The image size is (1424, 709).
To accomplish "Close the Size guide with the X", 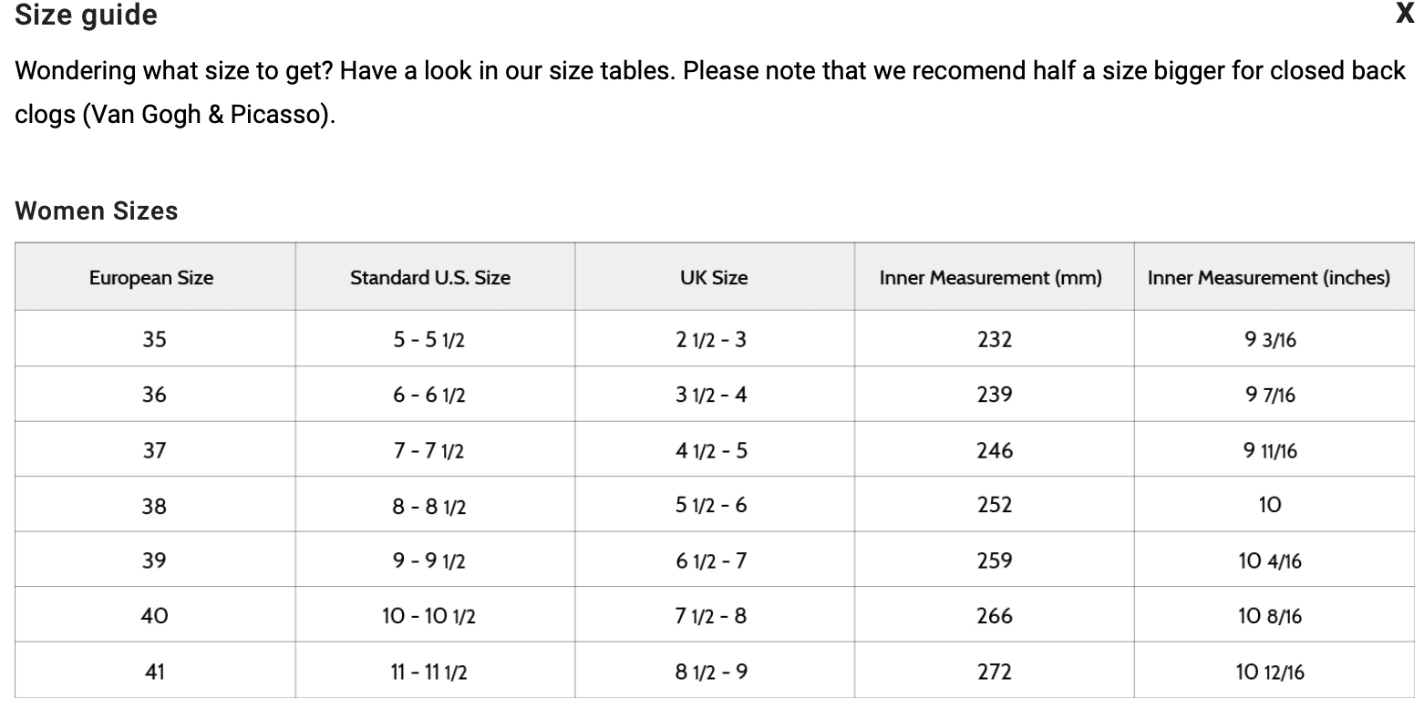I will coord(1405,14).
